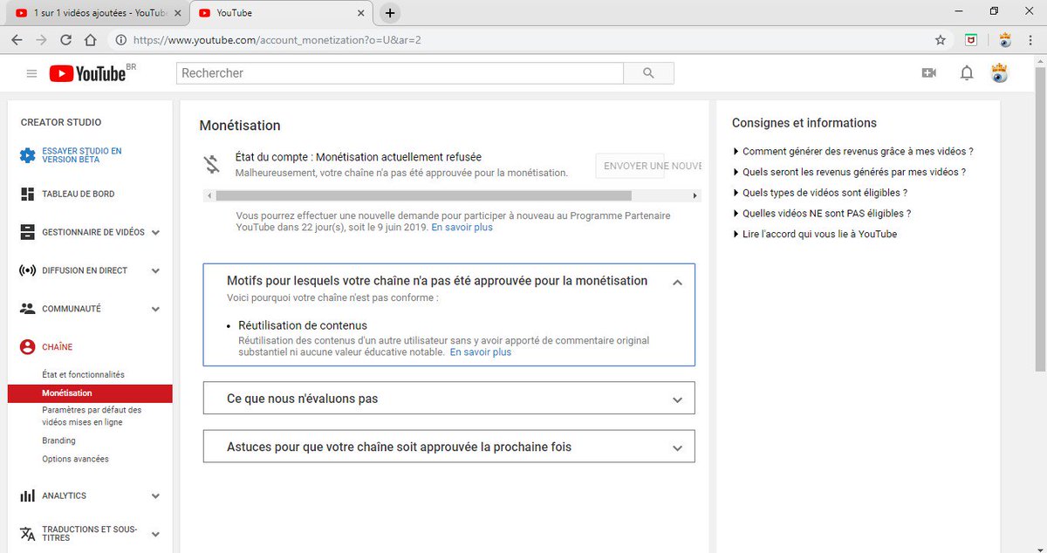
Task: Open the YouTube hamburger guide menu
Action: 31,74
